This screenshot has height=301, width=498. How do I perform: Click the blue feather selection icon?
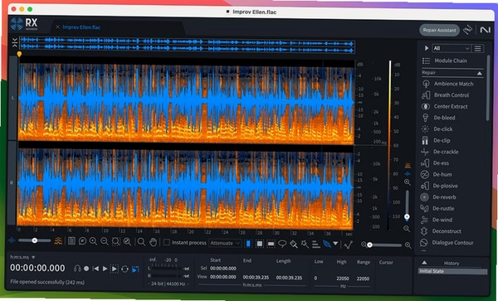point(327,245)
